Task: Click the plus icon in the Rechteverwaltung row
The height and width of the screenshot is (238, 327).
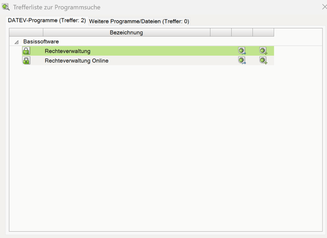Action: [x=263, y=51]
